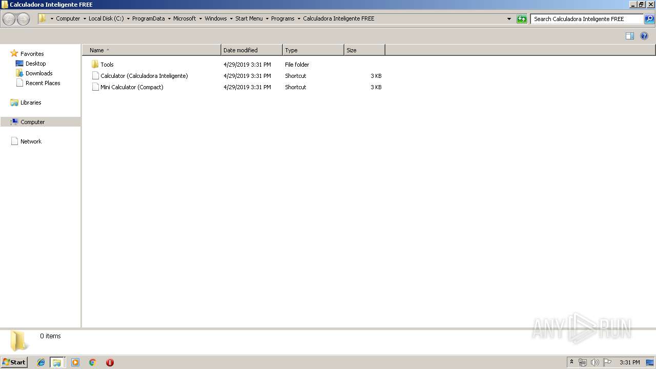
Task: Sort by the Type column header
Action: pos(313,50)
